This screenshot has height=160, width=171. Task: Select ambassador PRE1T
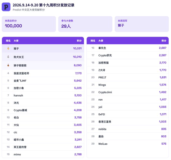click(102, 78)
